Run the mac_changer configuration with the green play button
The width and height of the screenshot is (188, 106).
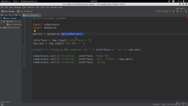point(174,11)
